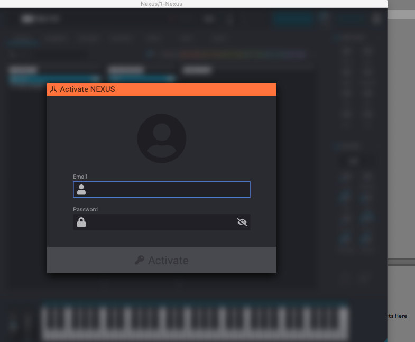Toggle password visibility with the crossed-eye icon
This screenshot has height=342, width=415.
242,222
